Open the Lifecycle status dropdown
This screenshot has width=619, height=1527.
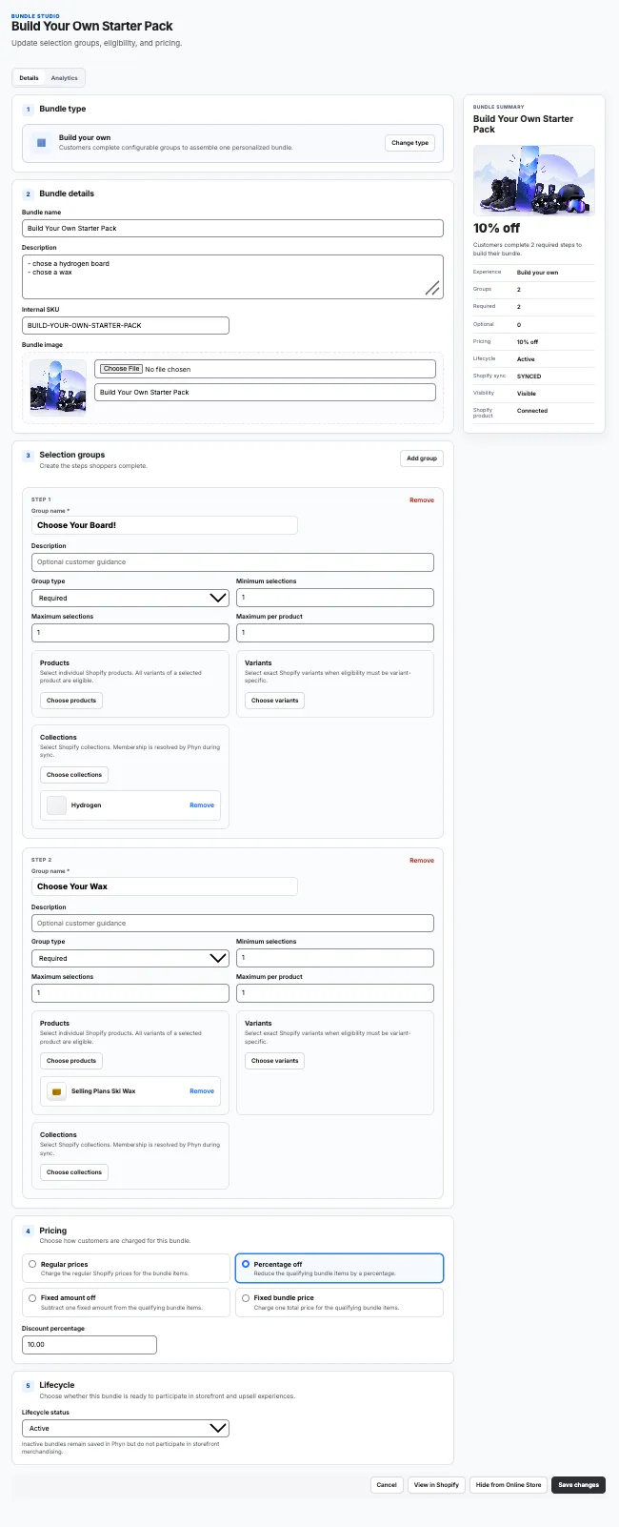[126, 1428]
